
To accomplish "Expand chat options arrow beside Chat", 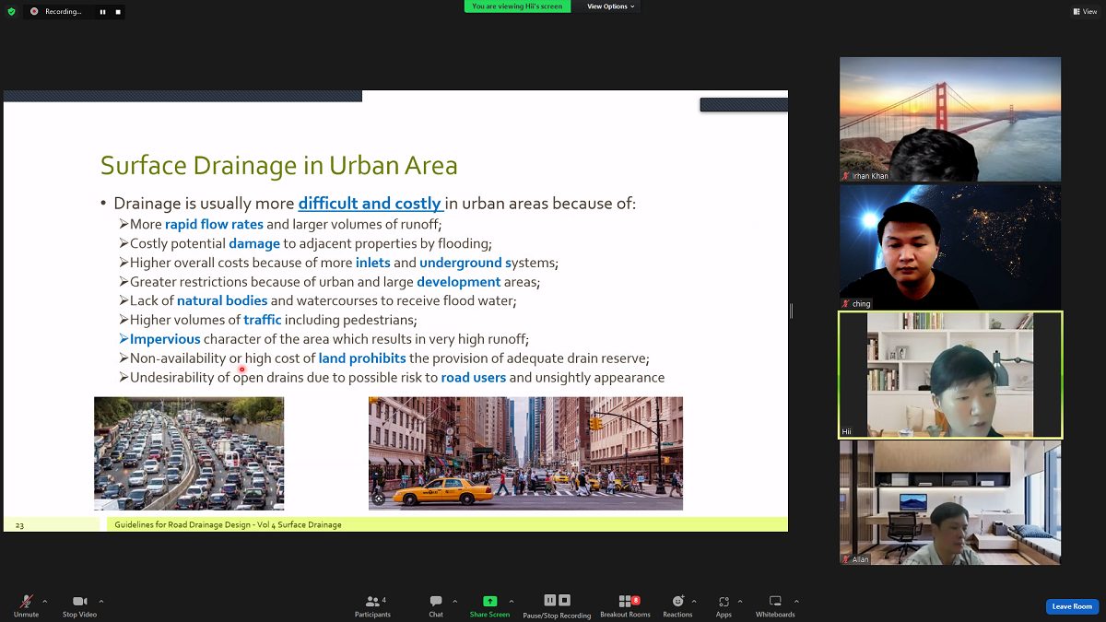I will 454,601.
